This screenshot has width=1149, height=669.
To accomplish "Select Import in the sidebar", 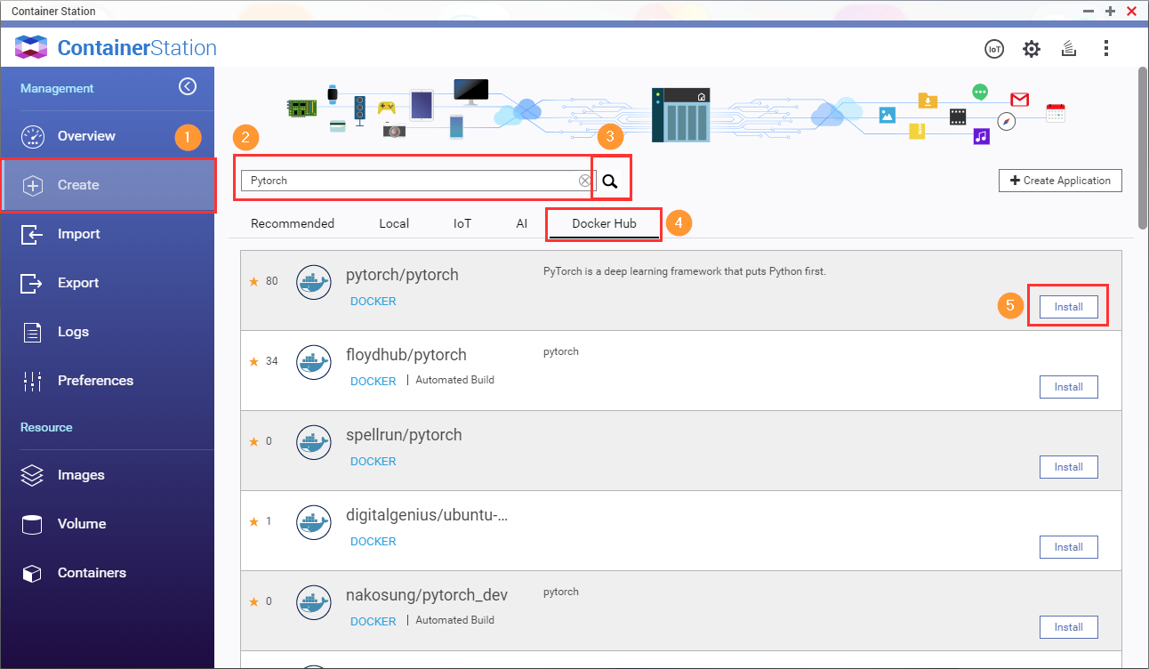I will (x=78, y=234).
